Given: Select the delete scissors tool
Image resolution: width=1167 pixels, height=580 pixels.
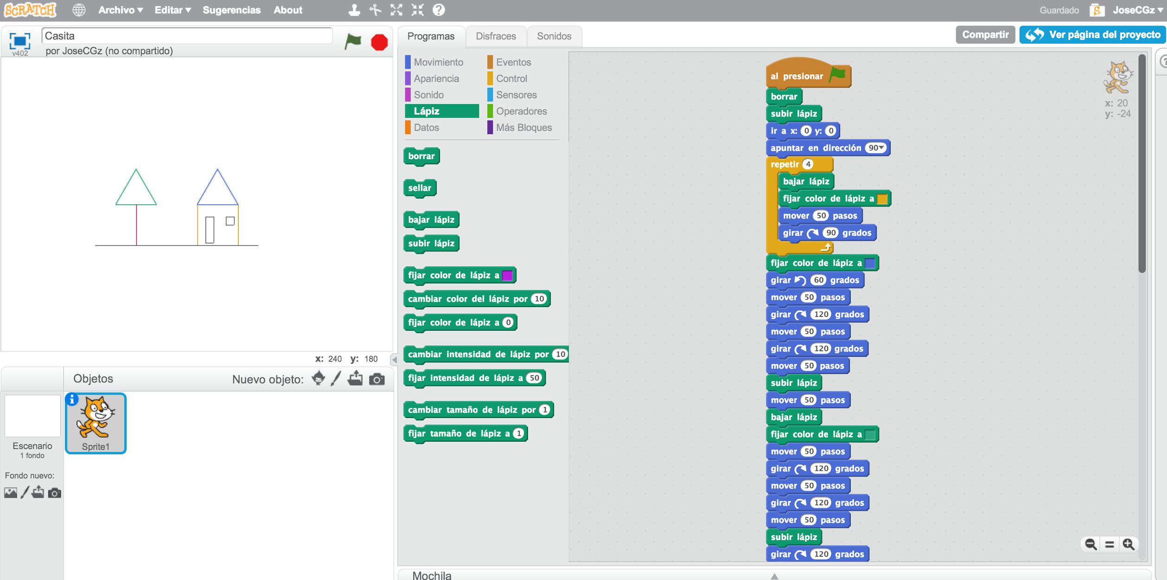Looking at the screenshot, I should pos(375,10).
